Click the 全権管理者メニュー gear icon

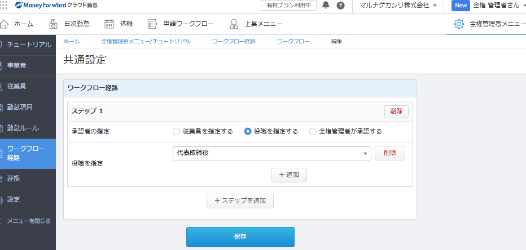[459, 24]
